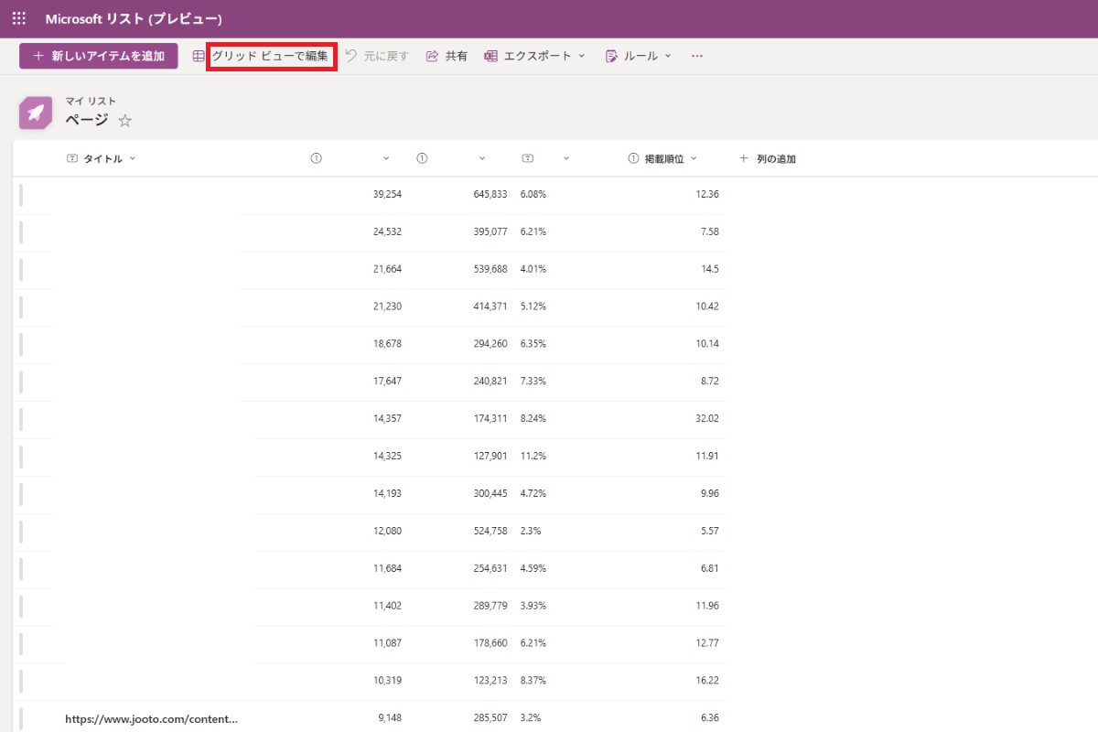Screen dimensions: 1098x732
Task: Click the cell value 645,833
Action: pos(490,194)
